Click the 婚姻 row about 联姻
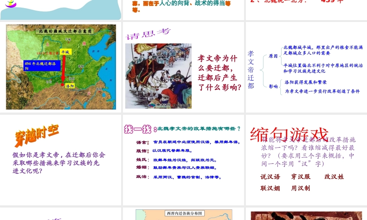 (x=177, y=168)
